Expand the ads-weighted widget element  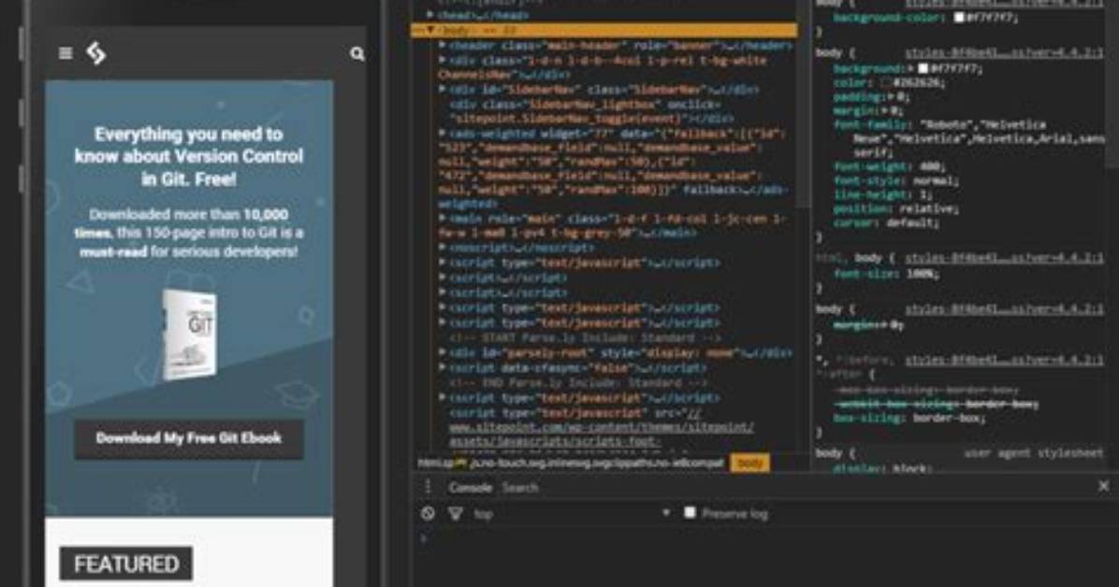pos(443,134)
